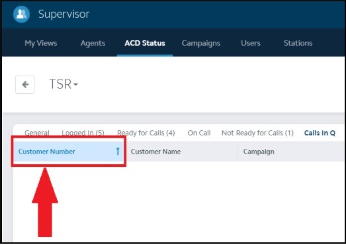
Task: Show the General sub-tab
Action: pyautogui.click(x=37, y=133)
